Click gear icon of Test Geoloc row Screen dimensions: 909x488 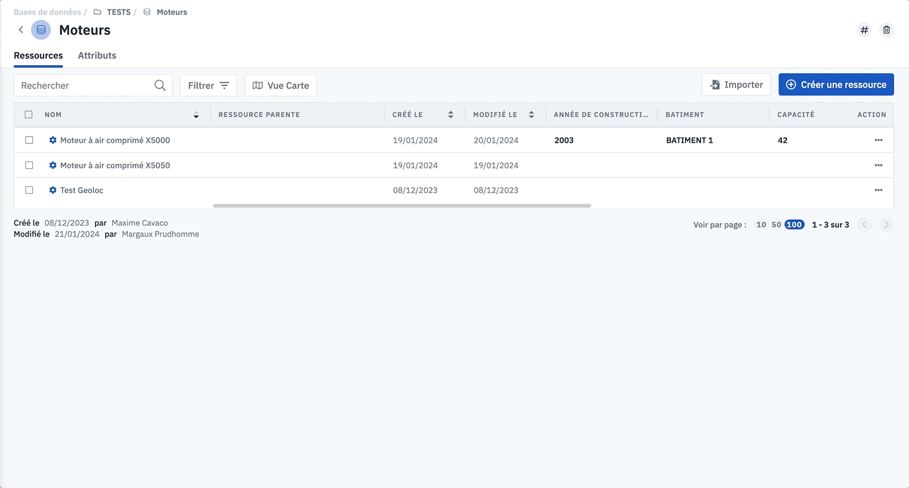(53, 190)
